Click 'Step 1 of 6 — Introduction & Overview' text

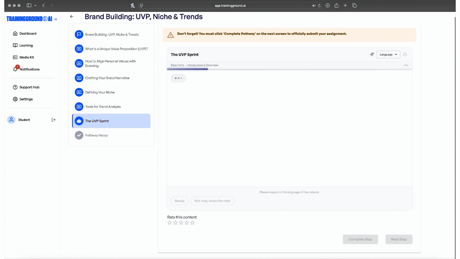coord(194,65)
